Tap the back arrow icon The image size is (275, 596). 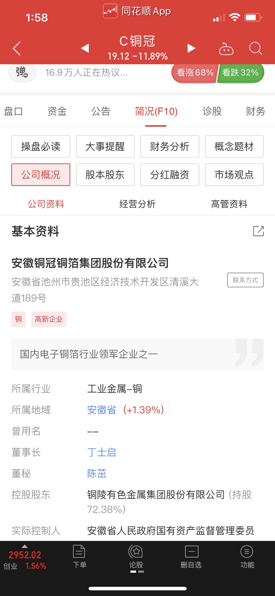tap(17, 48)
